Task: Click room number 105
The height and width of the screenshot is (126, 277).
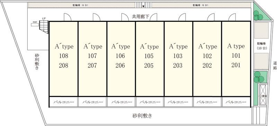Action: click(x=149, y=56)
